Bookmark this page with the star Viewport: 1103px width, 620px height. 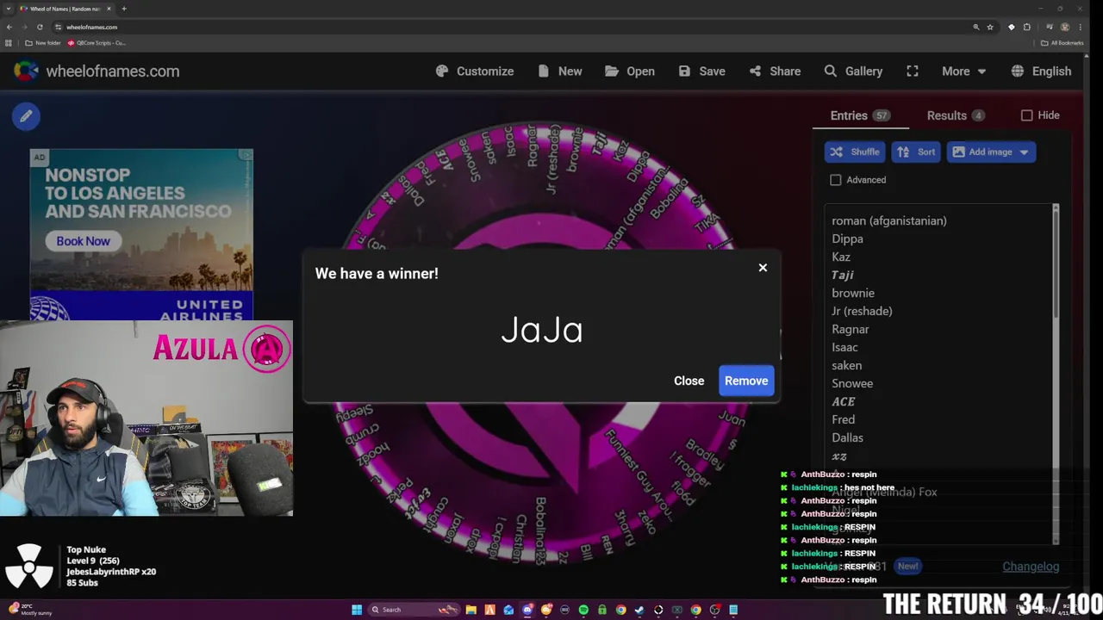point(990,27)
